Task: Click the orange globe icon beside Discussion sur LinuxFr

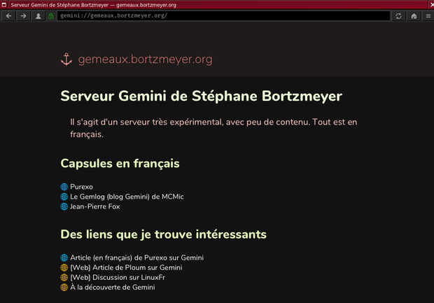Action: pyautogui.click(x=64, y=278)
